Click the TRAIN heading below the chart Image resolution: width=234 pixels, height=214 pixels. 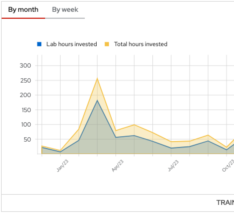(x=225, y=203)
